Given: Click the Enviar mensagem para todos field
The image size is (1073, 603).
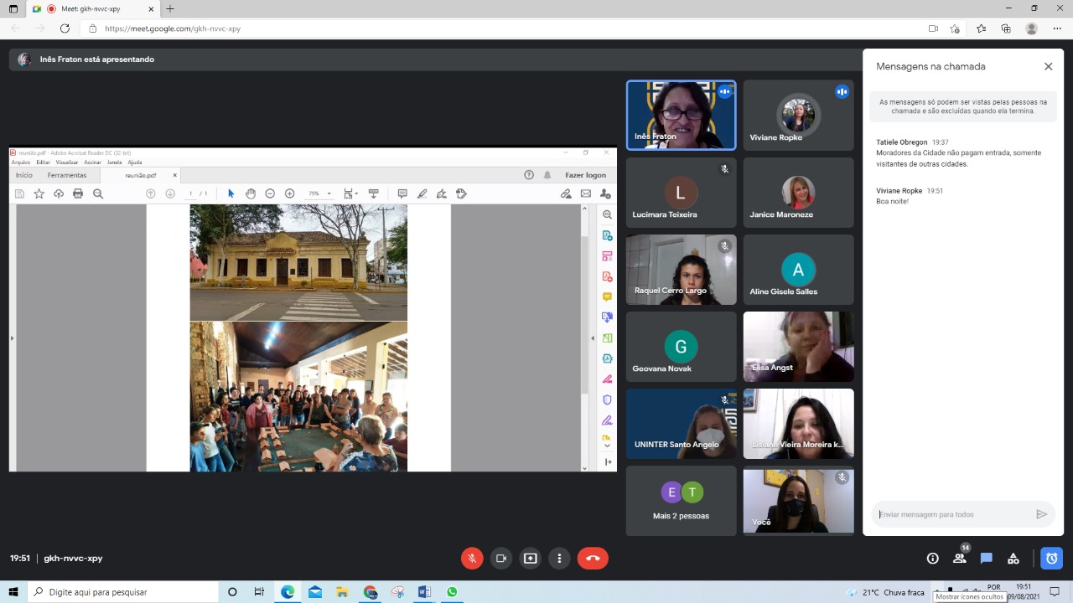Looking at the screenshot, I should point(951,514).
